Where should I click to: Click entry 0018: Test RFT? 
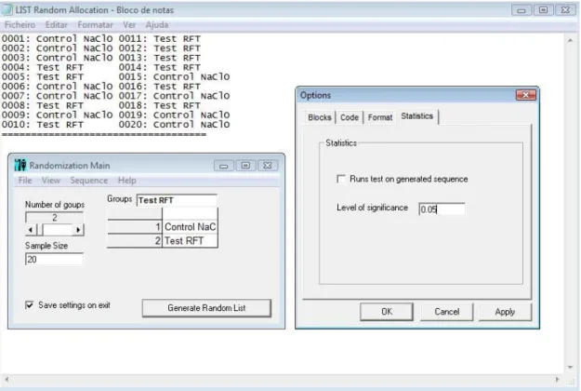tap(160, 105)
